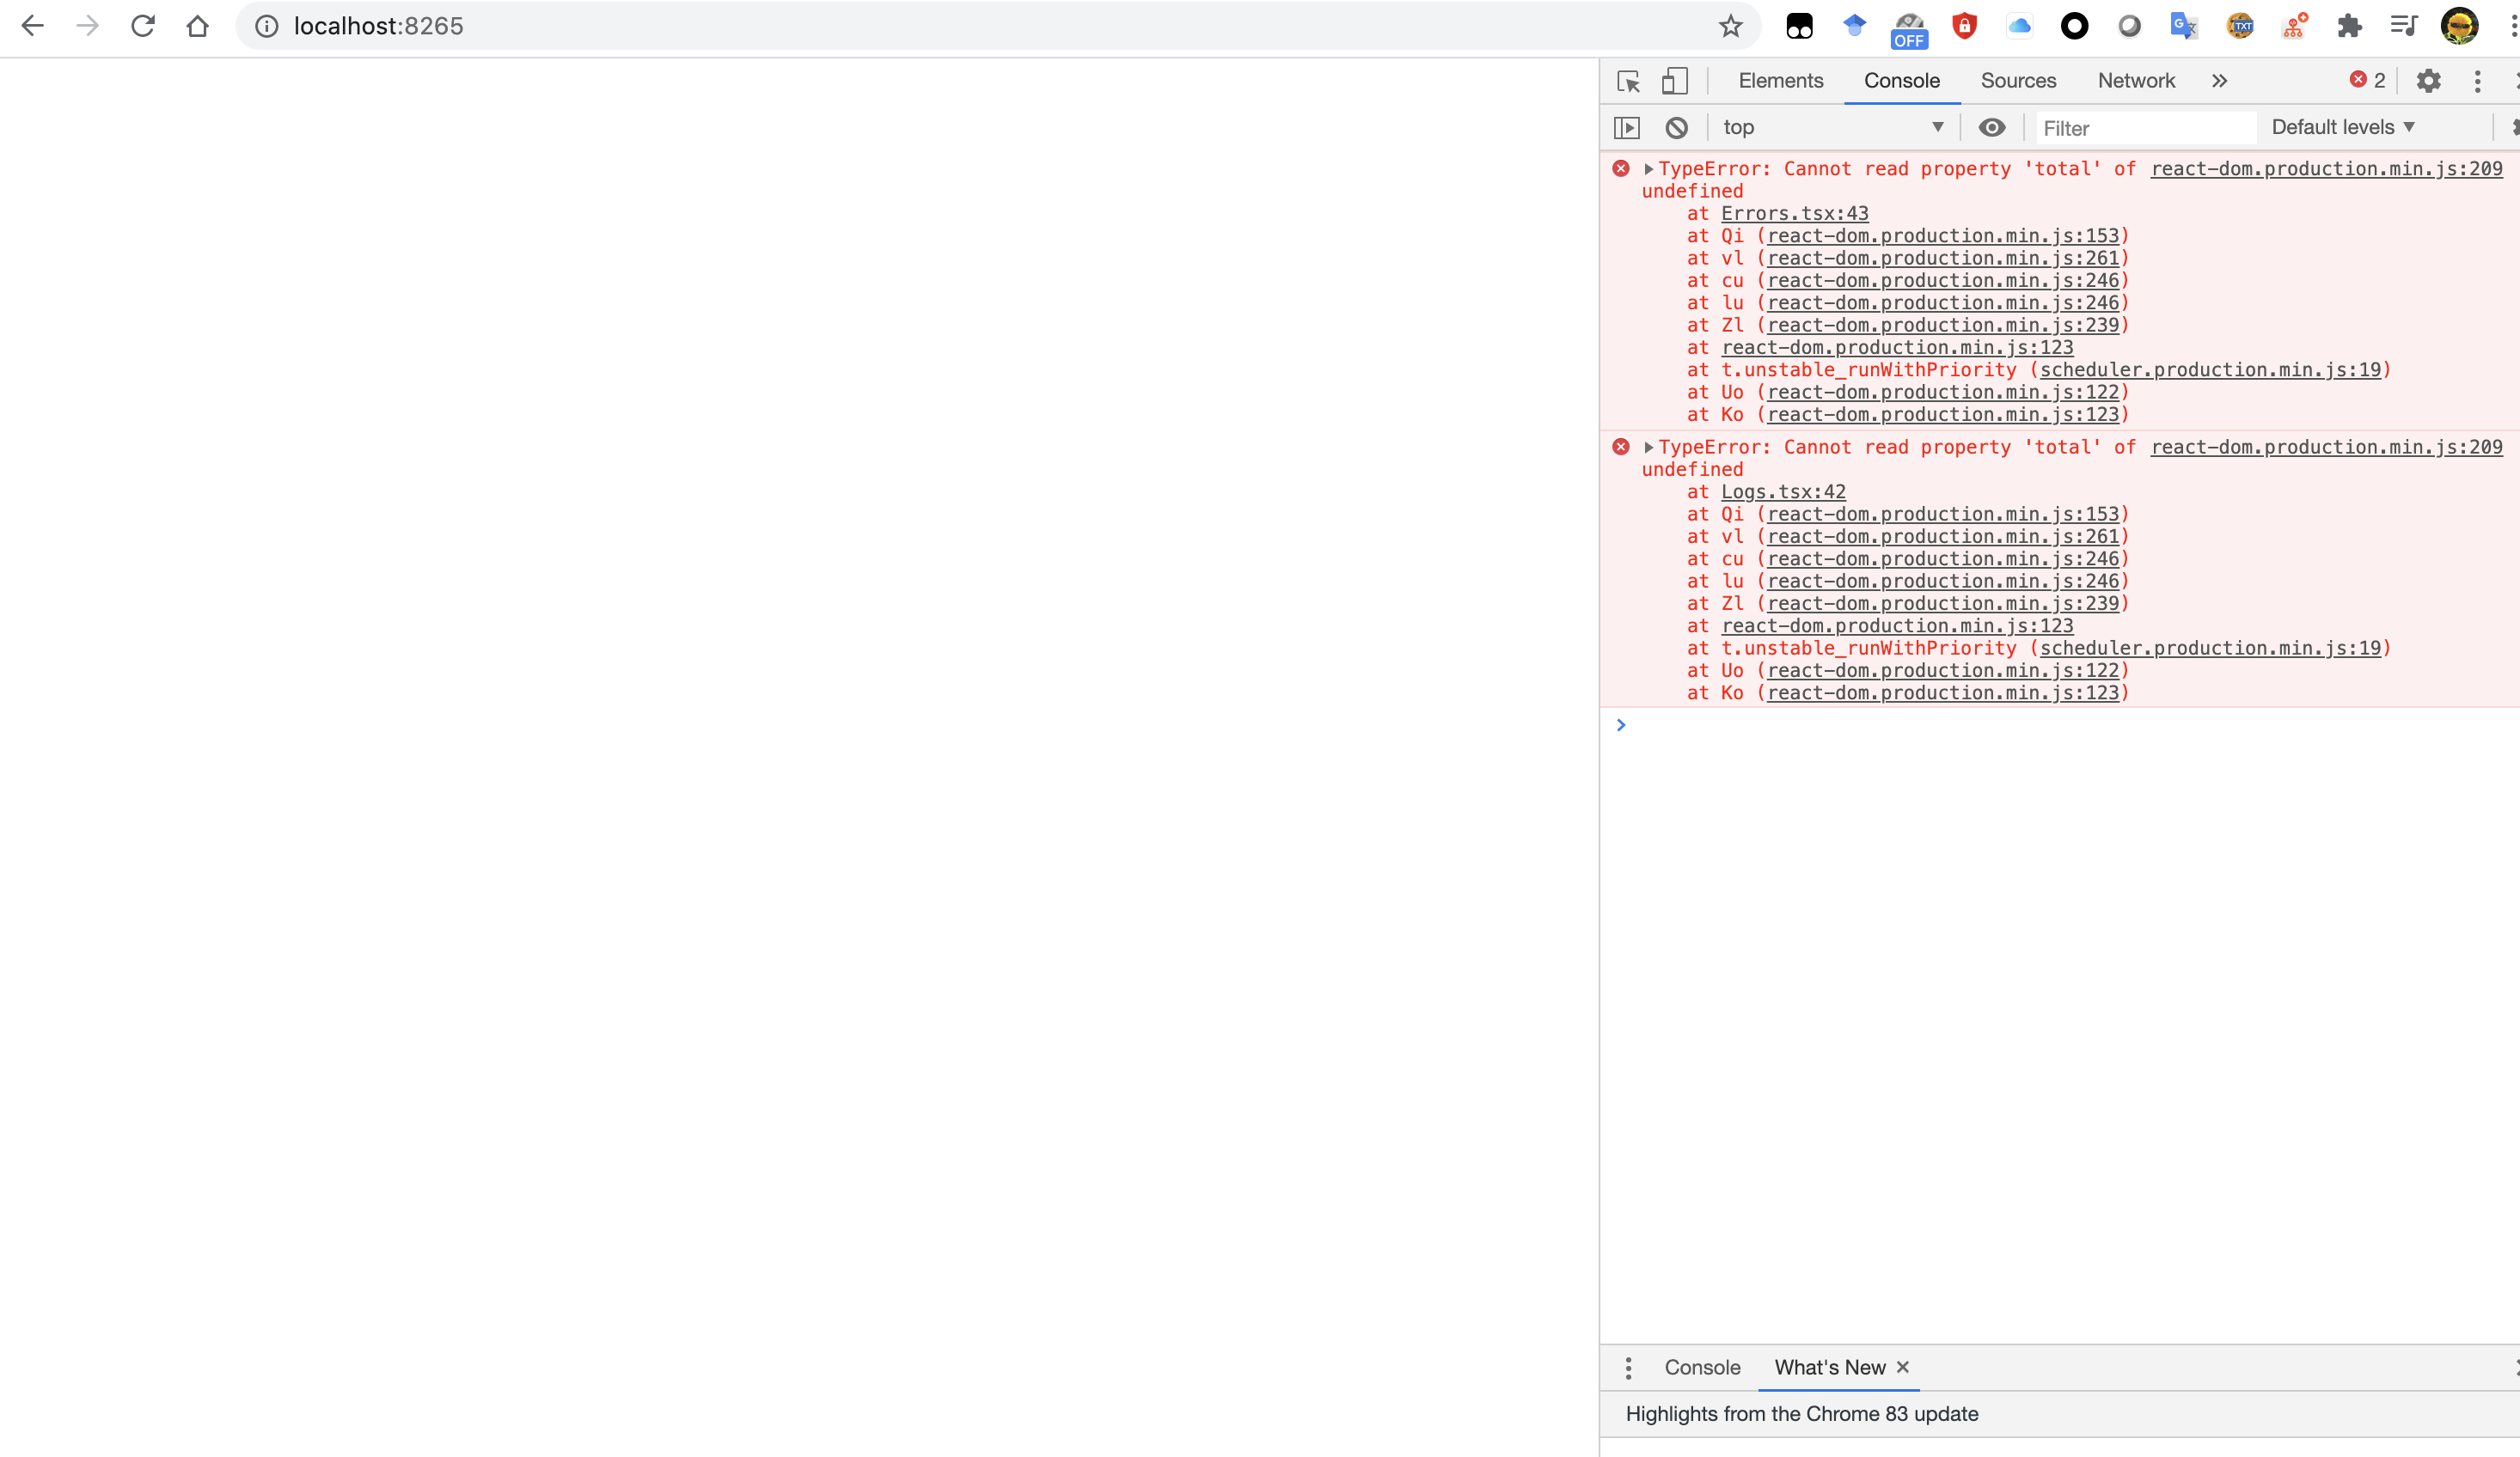
Task: Switch to the Sources tab
Action: pyautogui.click(x=2017, y=81)
